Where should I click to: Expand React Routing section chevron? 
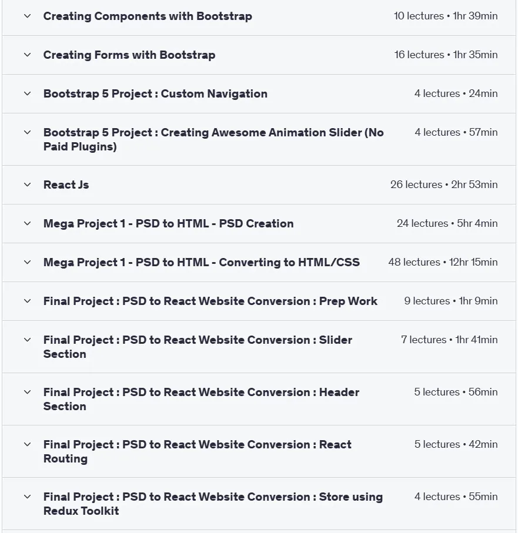pyautogui.click(x=28, y=444)
